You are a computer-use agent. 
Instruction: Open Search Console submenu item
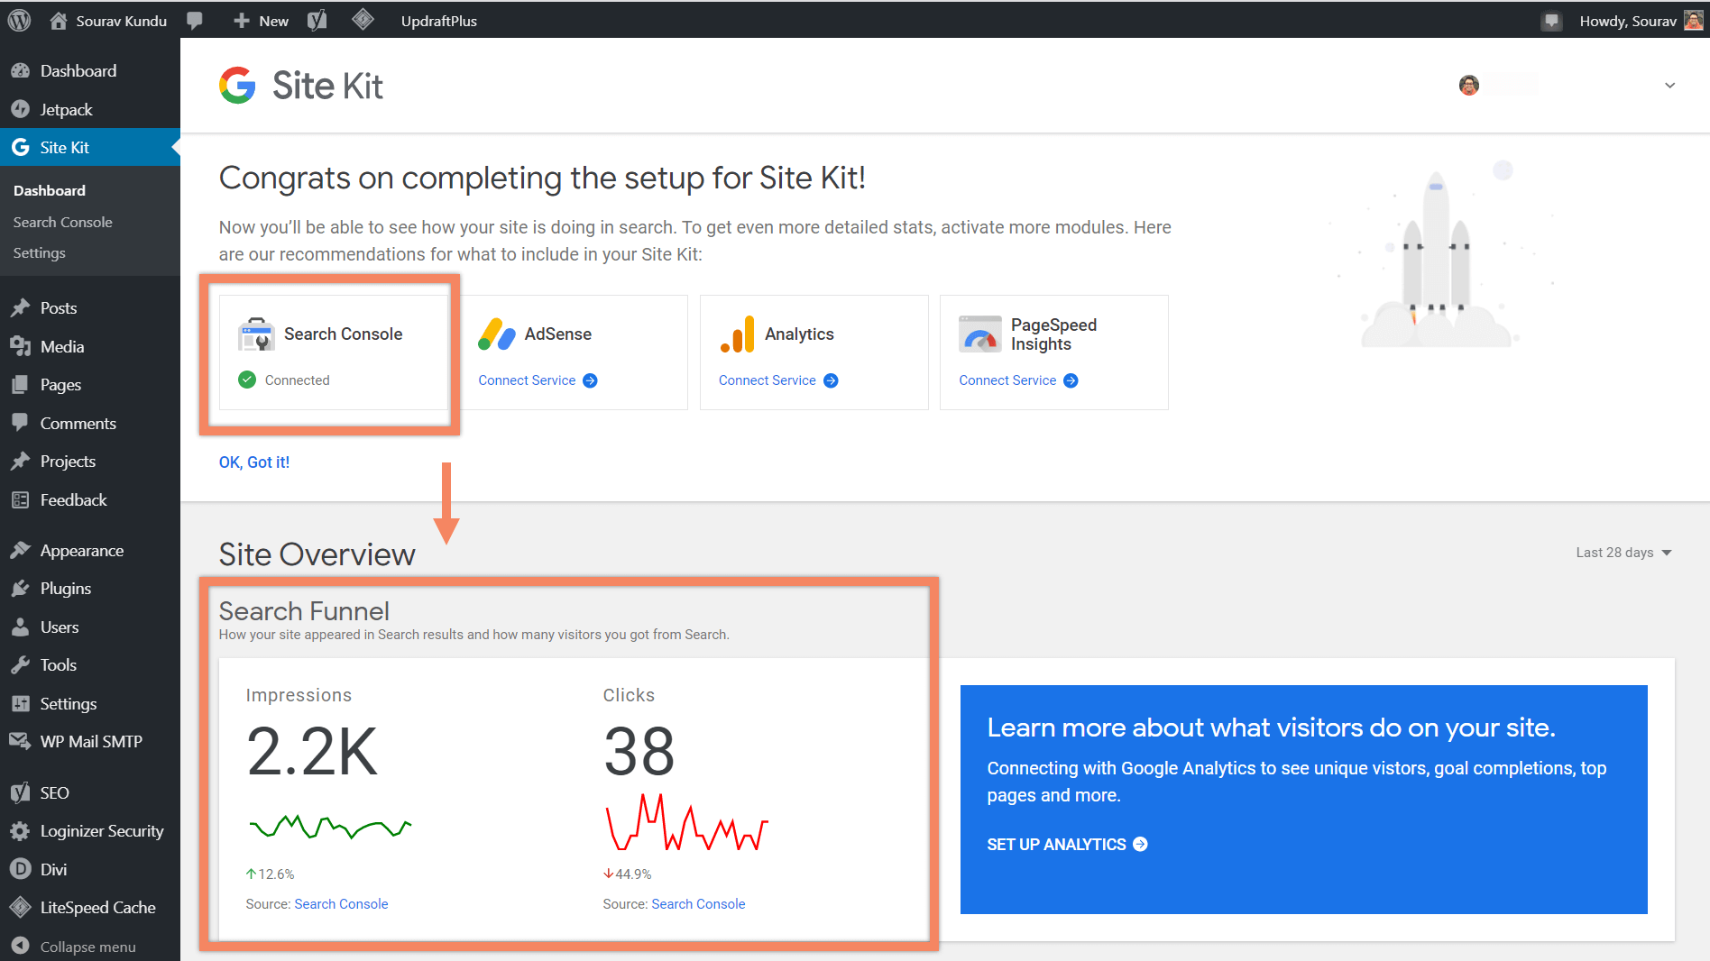[62, 222]
